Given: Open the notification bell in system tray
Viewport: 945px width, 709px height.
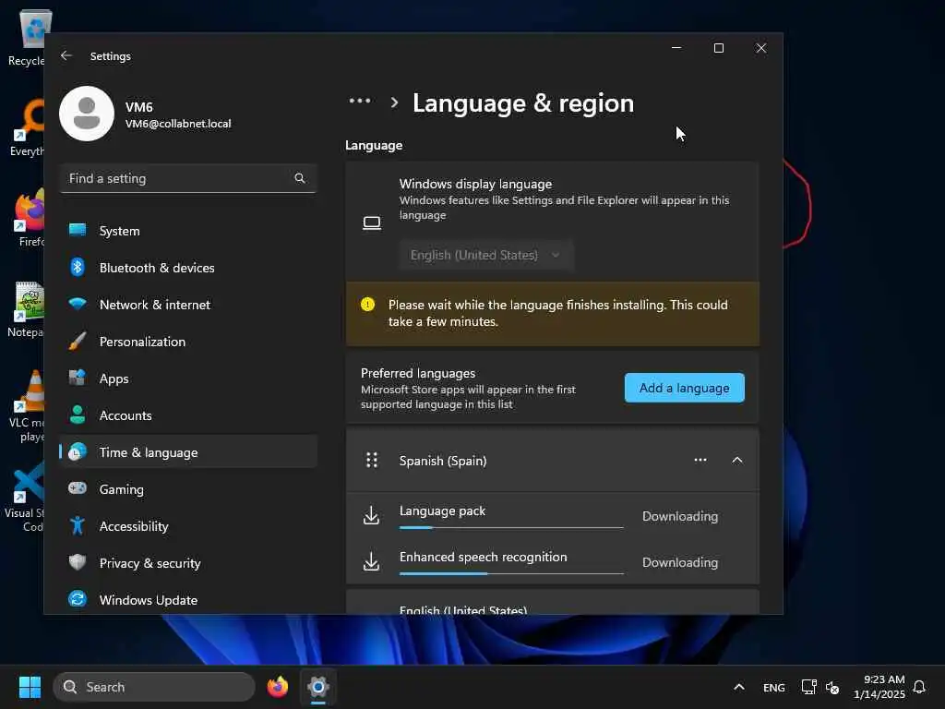Looking at the screenshot, I should tap(920, 687).
